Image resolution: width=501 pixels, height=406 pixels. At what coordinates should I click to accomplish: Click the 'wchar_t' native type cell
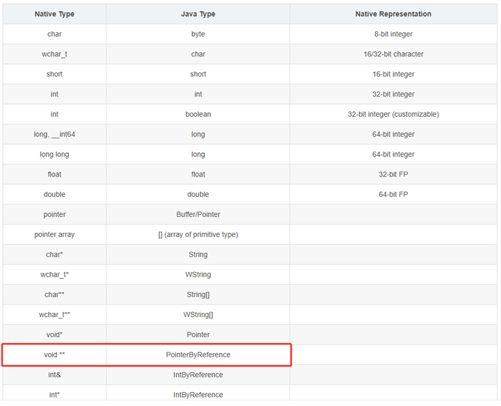click(54, 54)
